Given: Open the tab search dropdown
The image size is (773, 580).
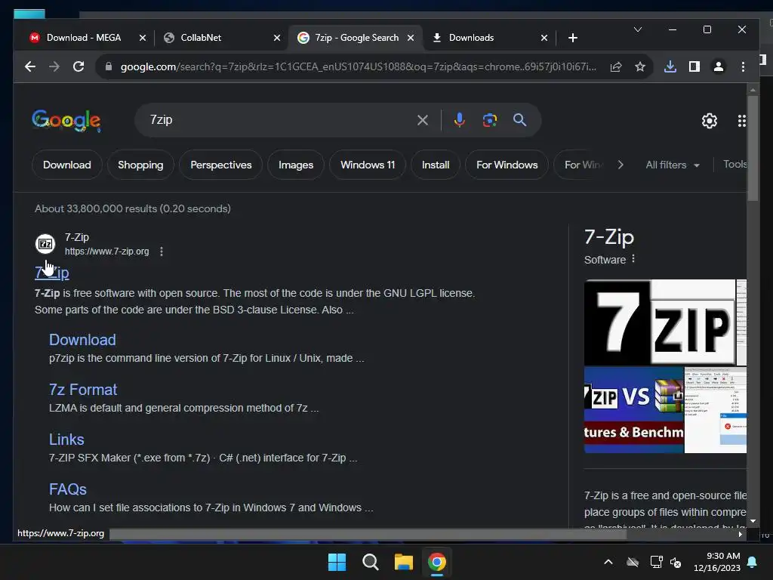Looking at the screenshot, I should 637,29.
